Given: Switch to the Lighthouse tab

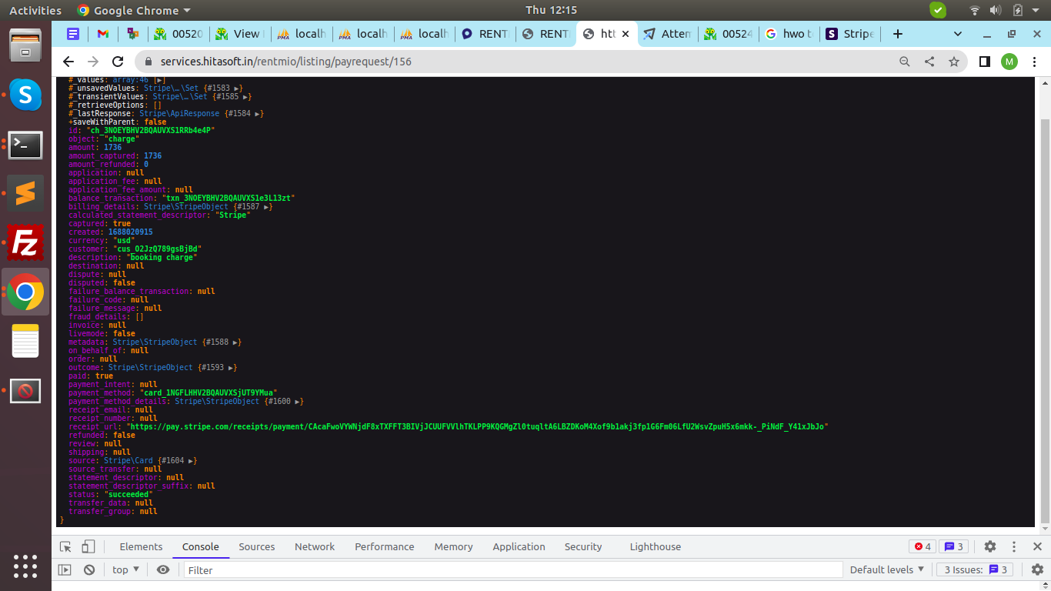Looking at the screenshot, I should tap(656, 546).
